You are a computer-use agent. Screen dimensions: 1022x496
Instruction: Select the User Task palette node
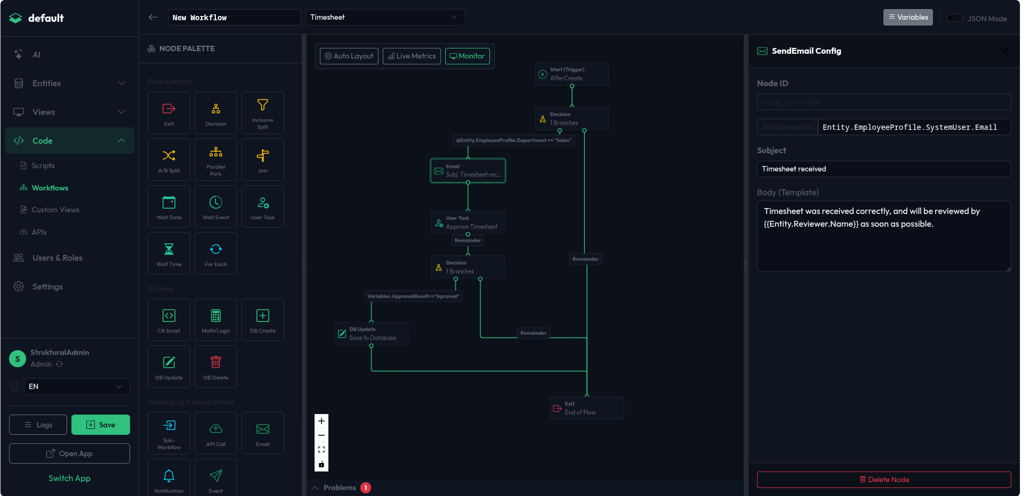coord(263,206)
